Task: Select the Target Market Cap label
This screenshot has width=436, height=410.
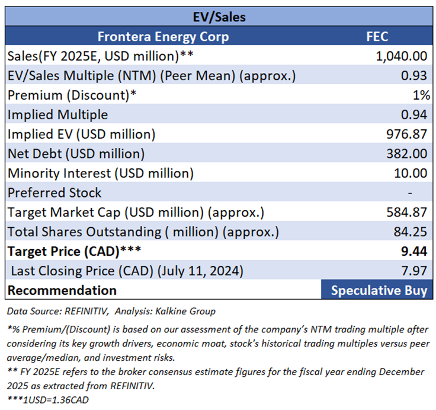Action: pos(136,212)
